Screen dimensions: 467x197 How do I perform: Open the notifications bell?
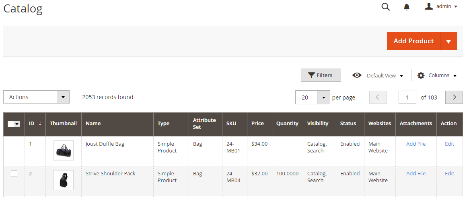(407, 7)
